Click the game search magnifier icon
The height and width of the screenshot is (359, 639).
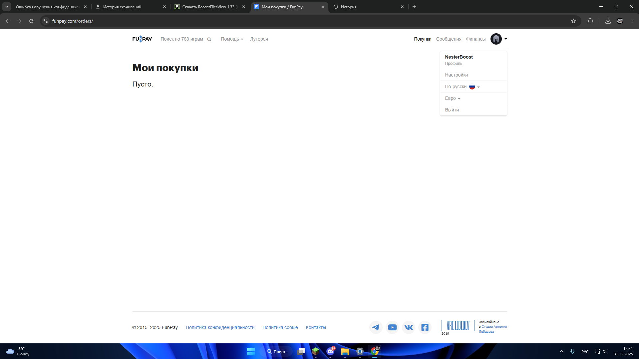click(x=209, y=39)
